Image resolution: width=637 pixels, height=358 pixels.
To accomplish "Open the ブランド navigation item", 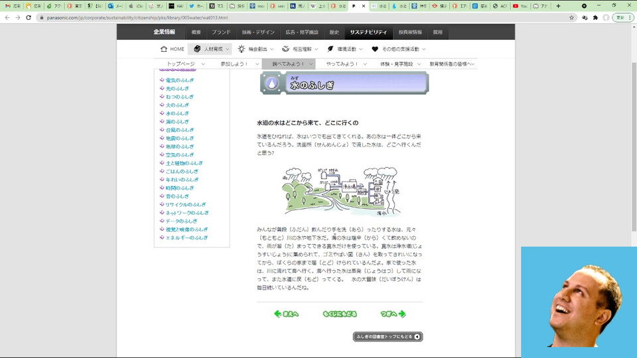I will coord(221,32).
